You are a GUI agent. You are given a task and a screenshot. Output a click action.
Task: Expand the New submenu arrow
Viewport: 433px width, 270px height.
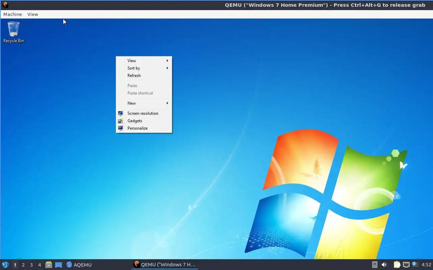167,103
